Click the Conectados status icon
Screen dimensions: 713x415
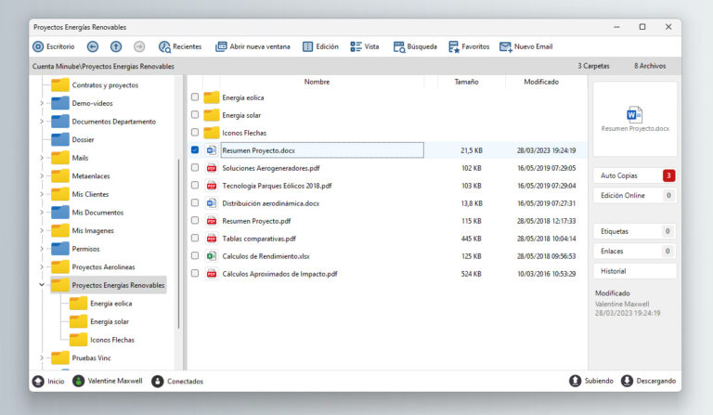158,381
